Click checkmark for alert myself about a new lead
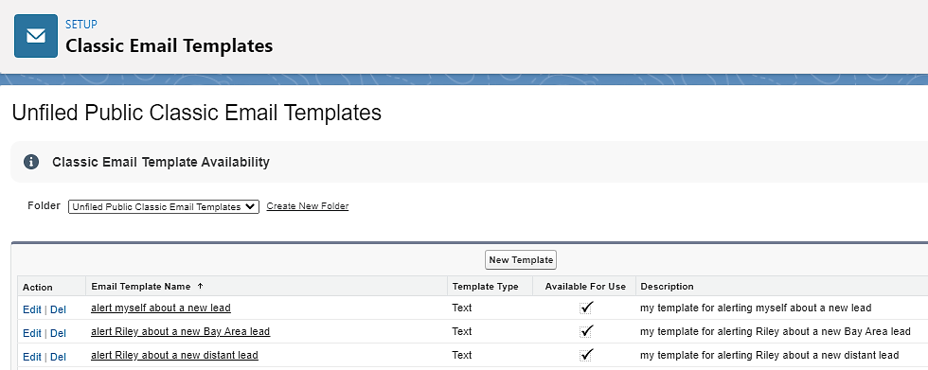The image size is (928, 370). point(586,308)
